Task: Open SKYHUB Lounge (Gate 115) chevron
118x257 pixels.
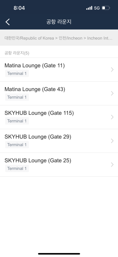Action: point(112,117)
